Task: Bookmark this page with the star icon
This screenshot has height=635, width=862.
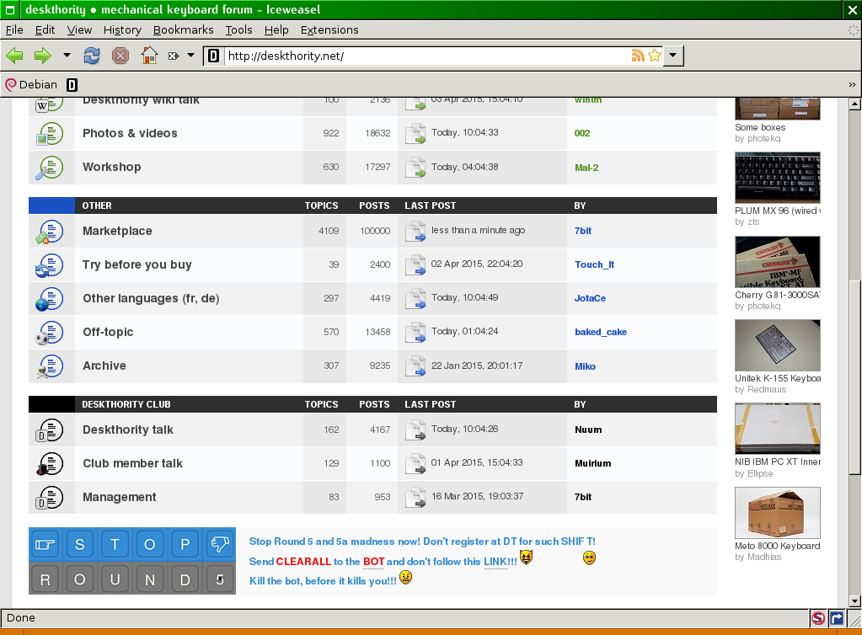Action: click(x=655, y=56)
